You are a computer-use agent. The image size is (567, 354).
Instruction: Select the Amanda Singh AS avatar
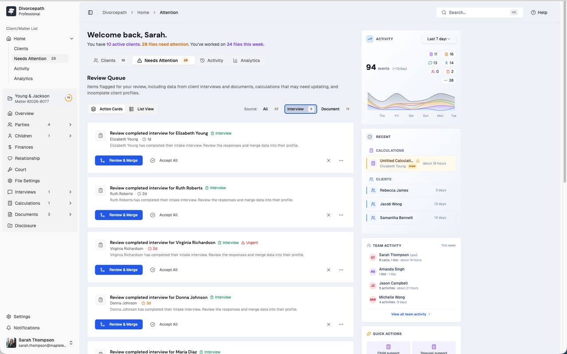[x=373, y=272]
